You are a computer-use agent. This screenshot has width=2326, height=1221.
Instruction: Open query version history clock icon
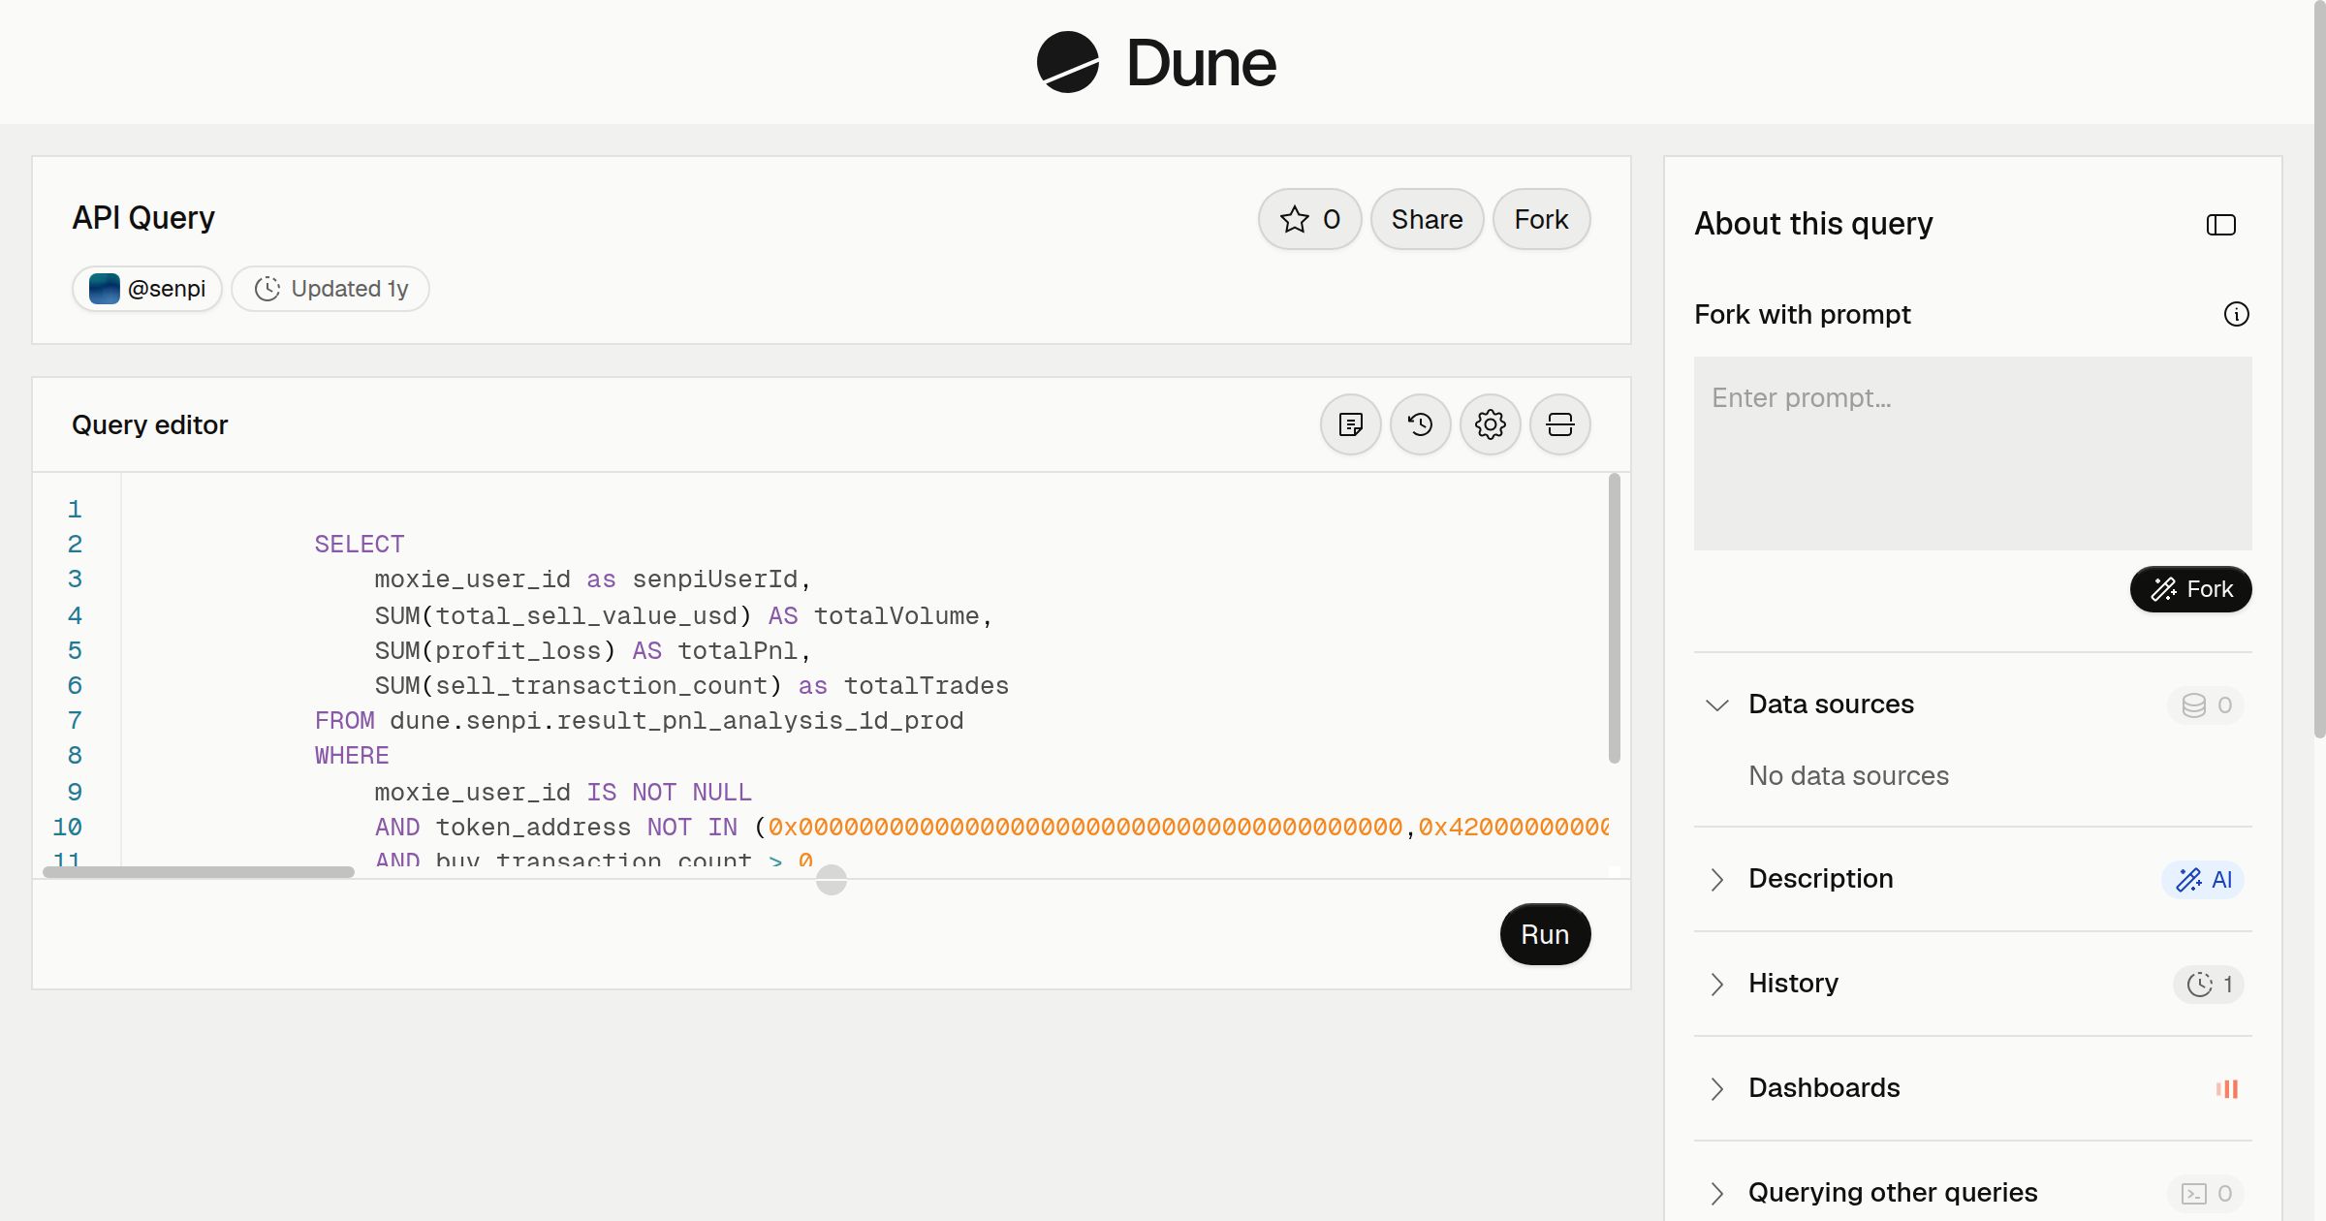coord(1420,424)
